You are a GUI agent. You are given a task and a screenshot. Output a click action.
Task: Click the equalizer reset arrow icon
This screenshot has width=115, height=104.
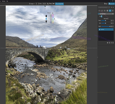tap(54, 19)
